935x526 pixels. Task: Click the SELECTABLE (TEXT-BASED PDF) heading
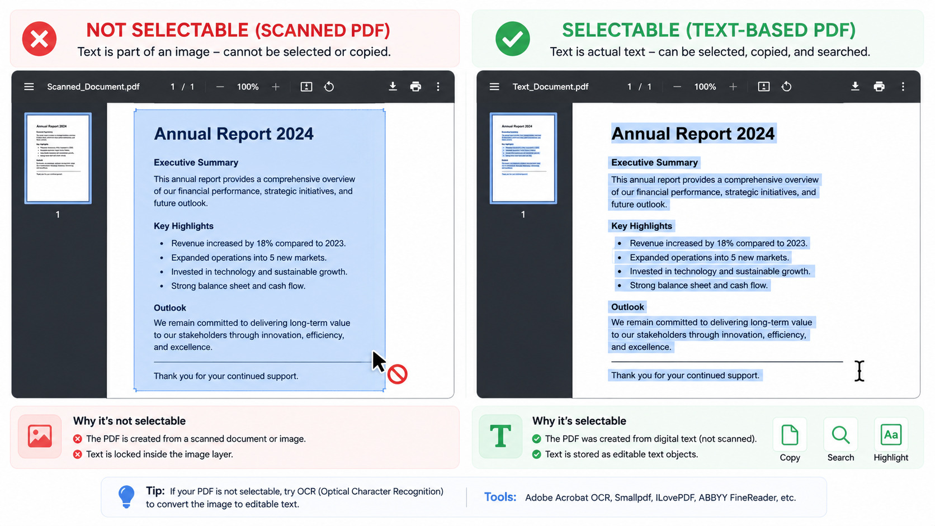coord(709,30)
